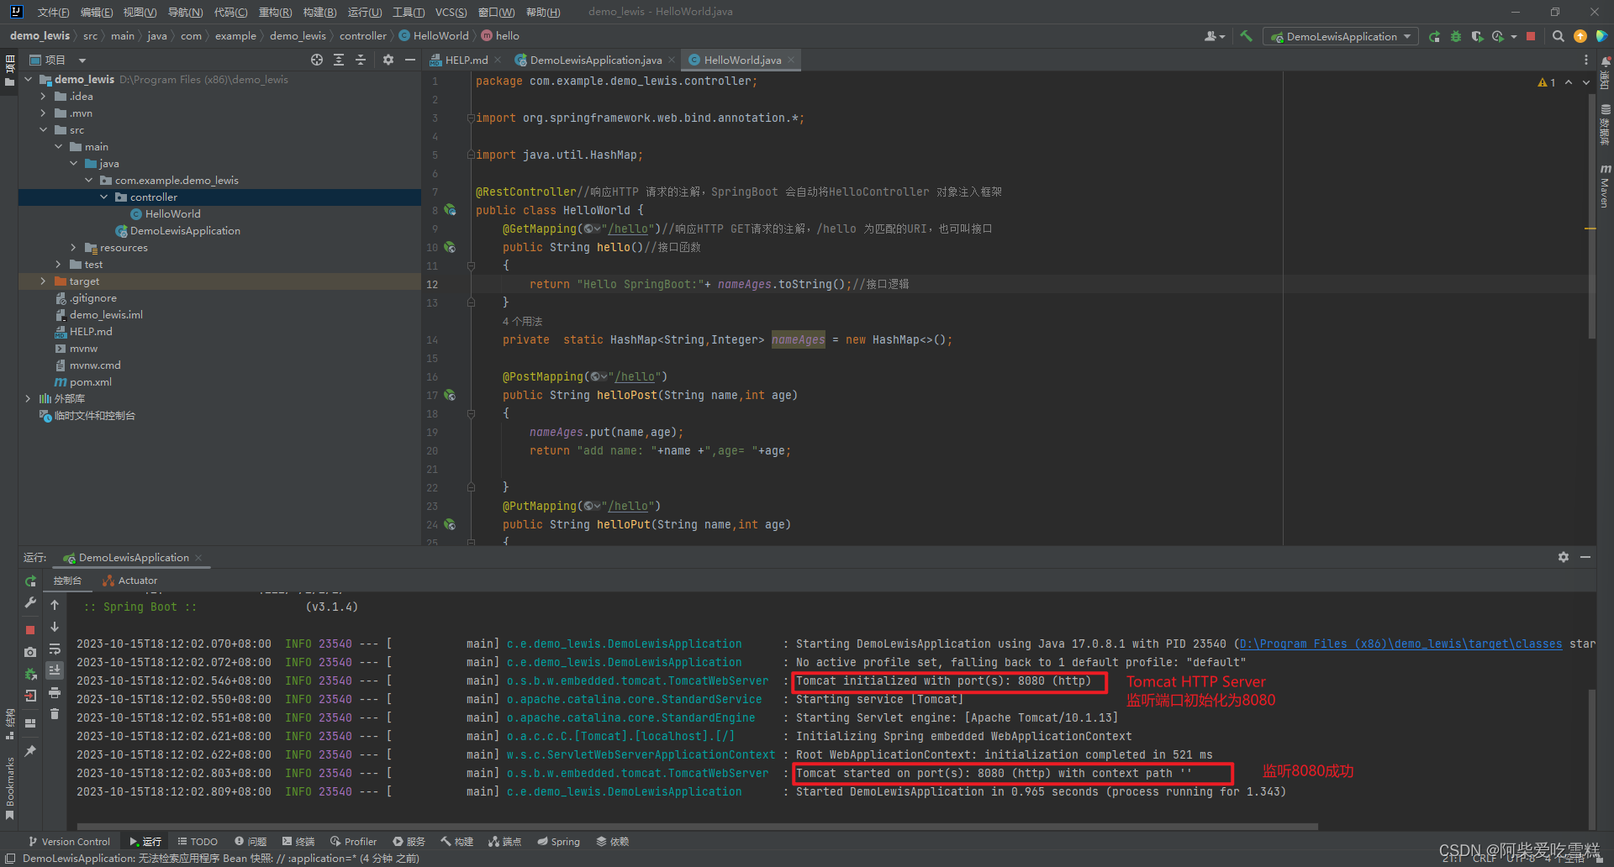
Task: Open the DemoLewisApplication run configuration dropdown
Action: [1408, 36]
